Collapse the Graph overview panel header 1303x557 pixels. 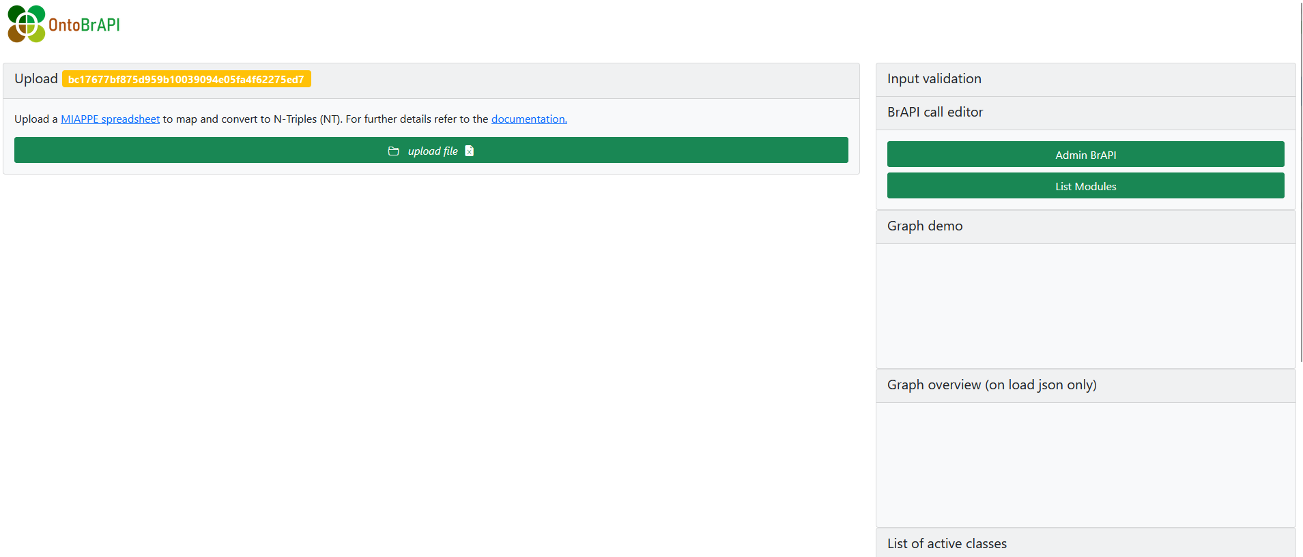click(1085, 385)
